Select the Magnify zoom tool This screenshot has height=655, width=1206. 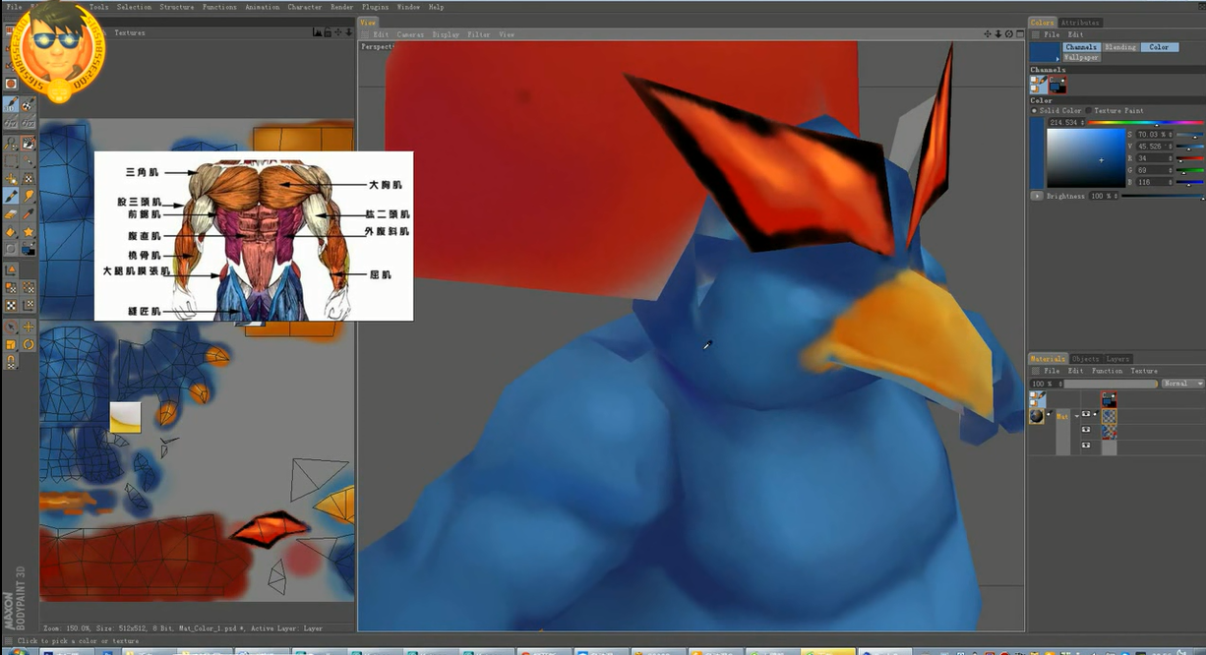click(x=12, y=142)
